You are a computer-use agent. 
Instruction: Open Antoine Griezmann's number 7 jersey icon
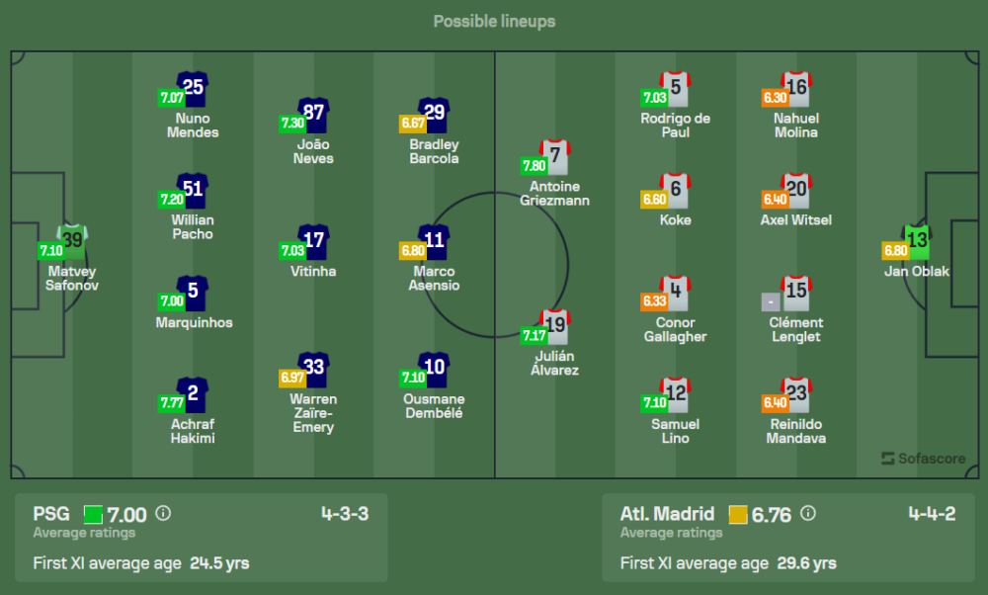(x=555, y=157)
